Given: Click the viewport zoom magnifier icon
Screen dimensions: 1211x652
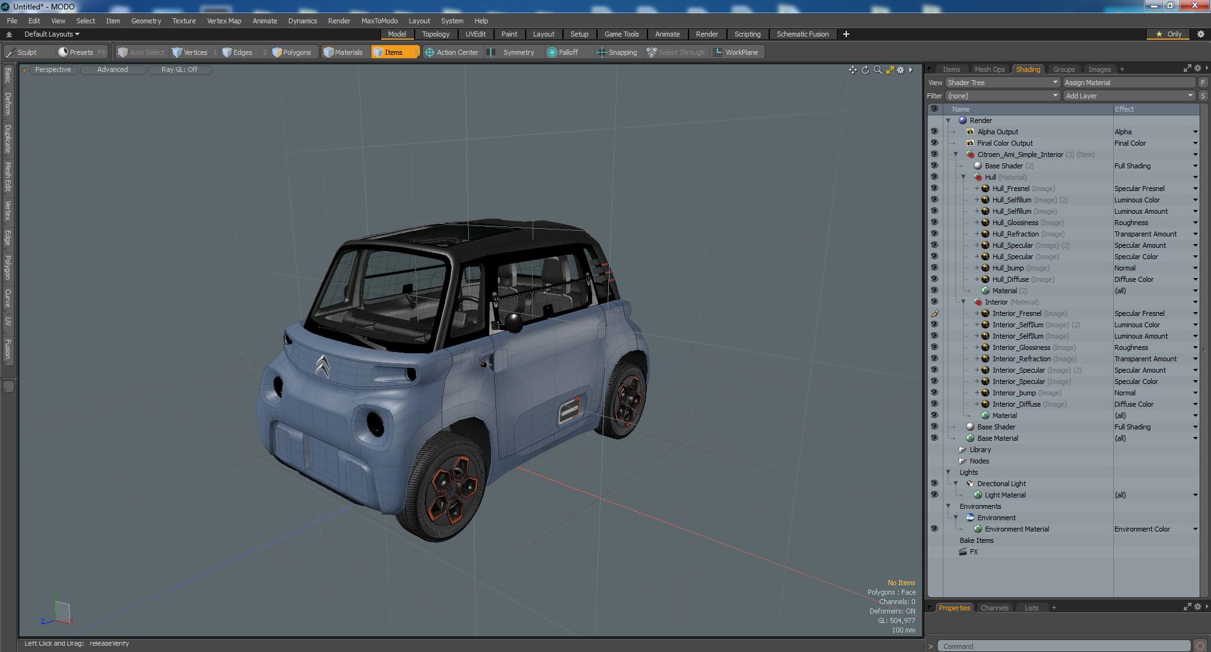Looking at the screenshot, I should coord(878,70).
